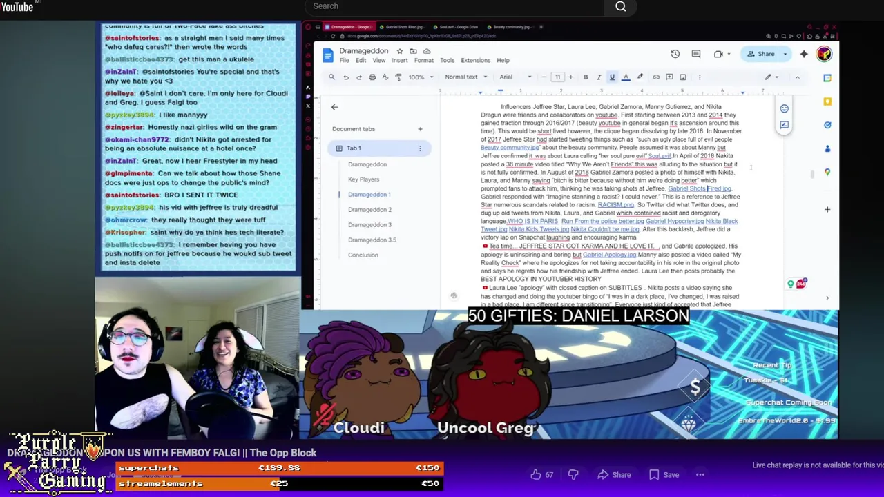Close document tabs panel with back arrow
884x497 pixels.
334,107
